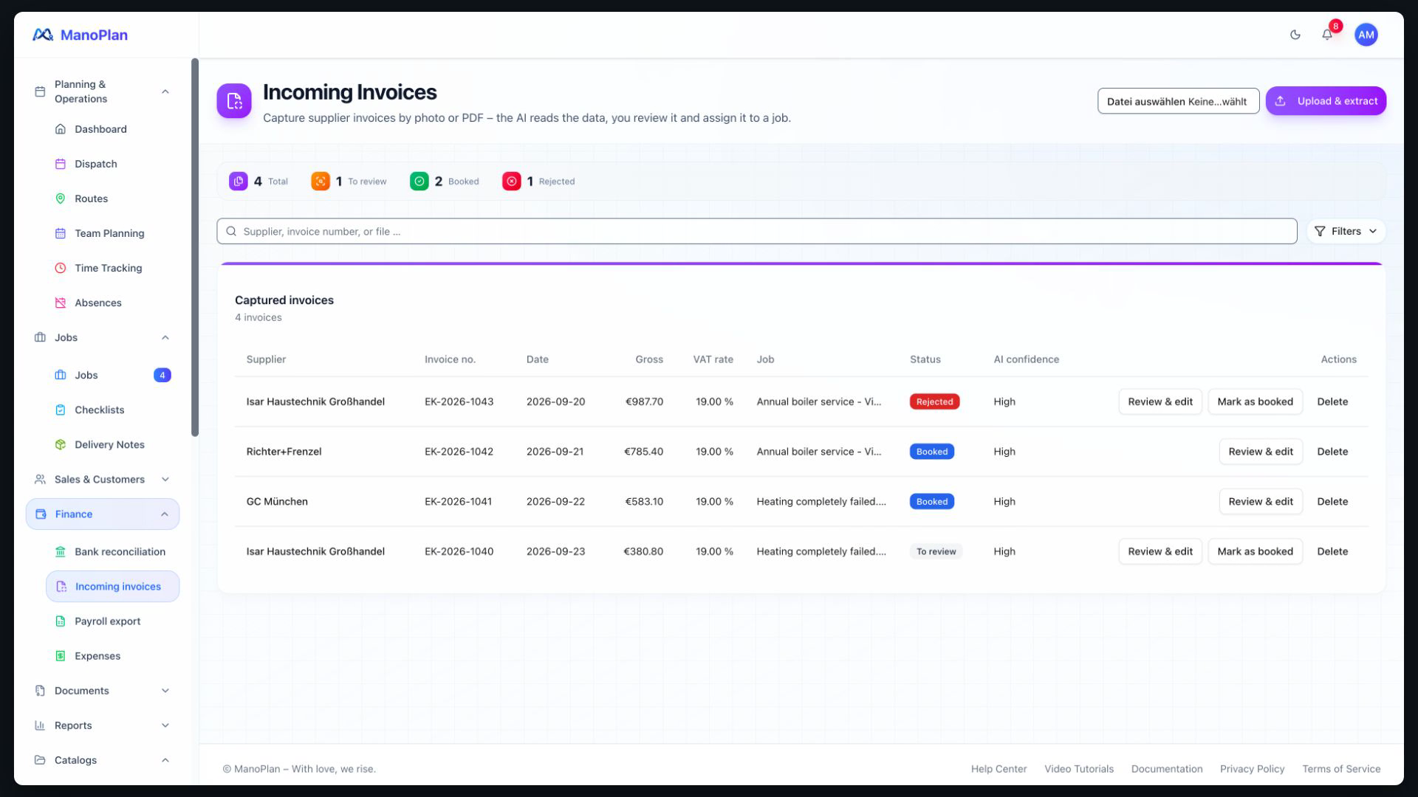Collapse the Finance section chevron
Screen dimensions: 1418x797
click(165, 514)
